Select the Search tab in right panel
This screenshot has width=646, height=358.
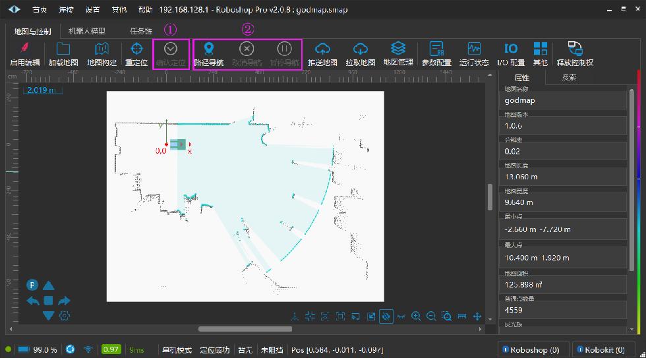569,77
